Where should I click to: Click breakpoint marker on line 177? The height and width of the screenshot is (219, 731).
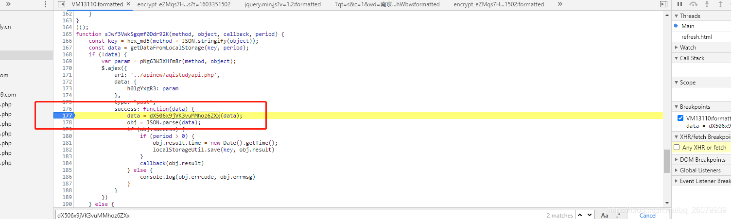pyautogui.click(x=63, y=116)
